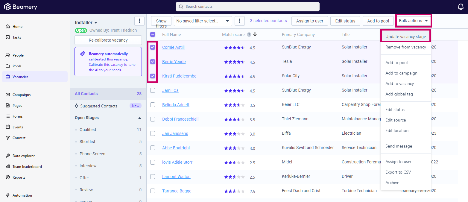Uncheck Kirsti Puddicombe checkbox
The width and height of the screenshot is (468, 202).
(x=153, y=76)
